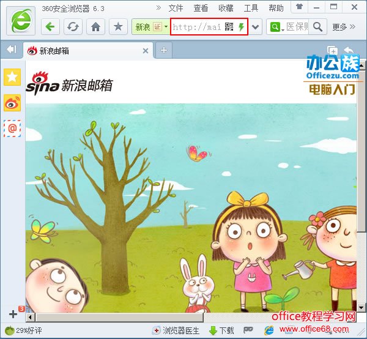Open the Weibo icon in sidebar
The height and width of the screenshot is (339, 367).
pyautogui.click(x=12, y=103)
